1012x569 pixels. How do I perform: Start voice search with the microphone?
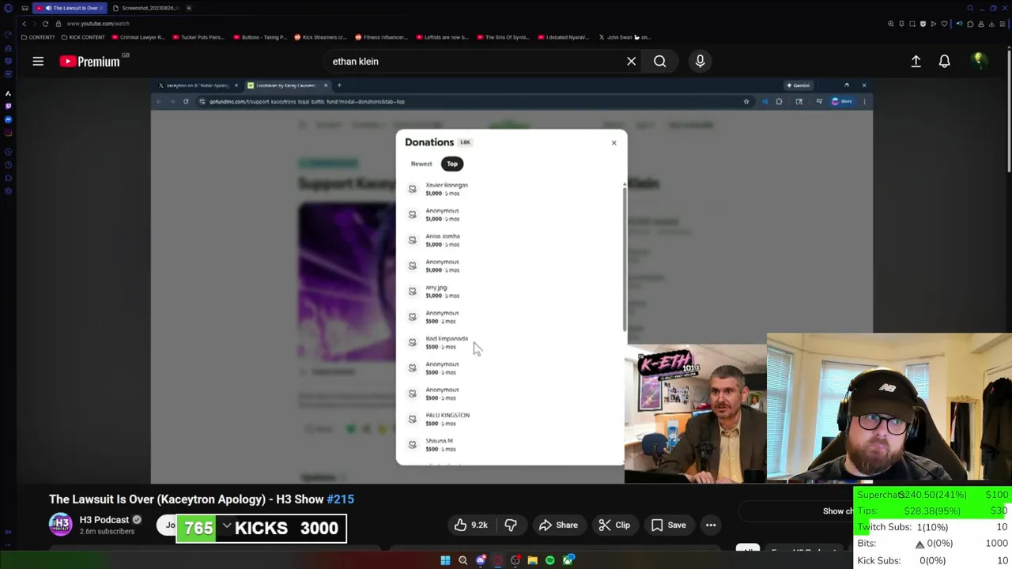tap(700, 61)
